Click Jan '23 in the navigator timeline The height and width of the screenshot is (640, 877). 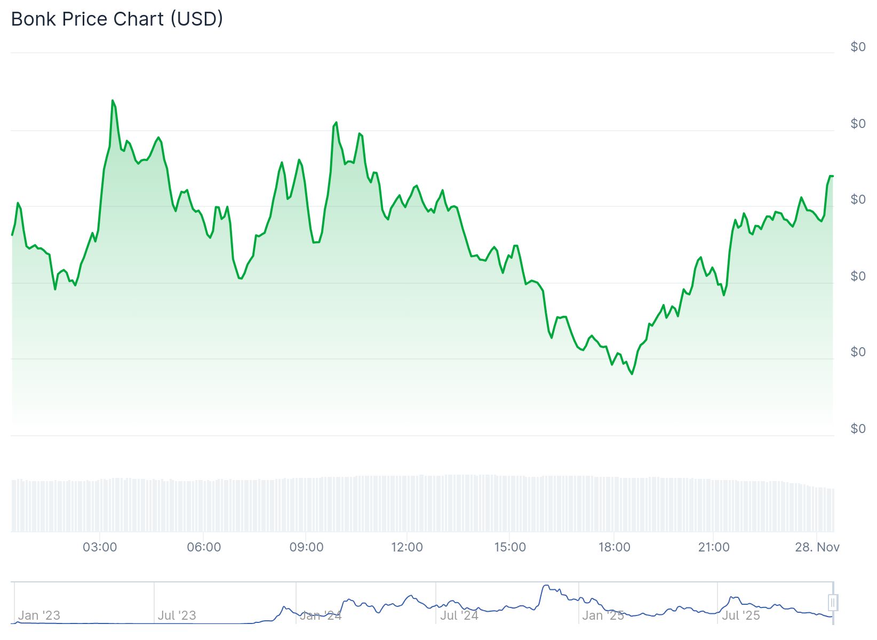point(39,615)
